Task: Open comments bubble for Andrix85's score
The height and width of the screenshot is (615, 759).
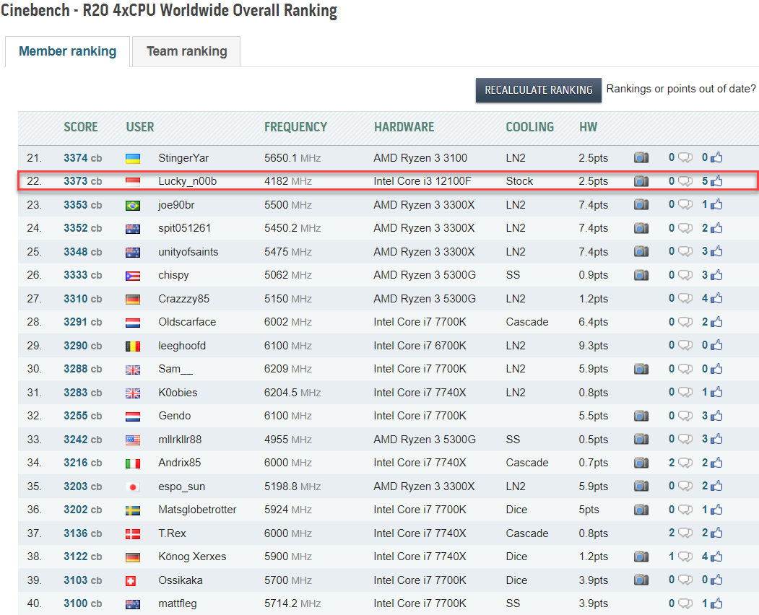Action: click(x=685, y=463)
